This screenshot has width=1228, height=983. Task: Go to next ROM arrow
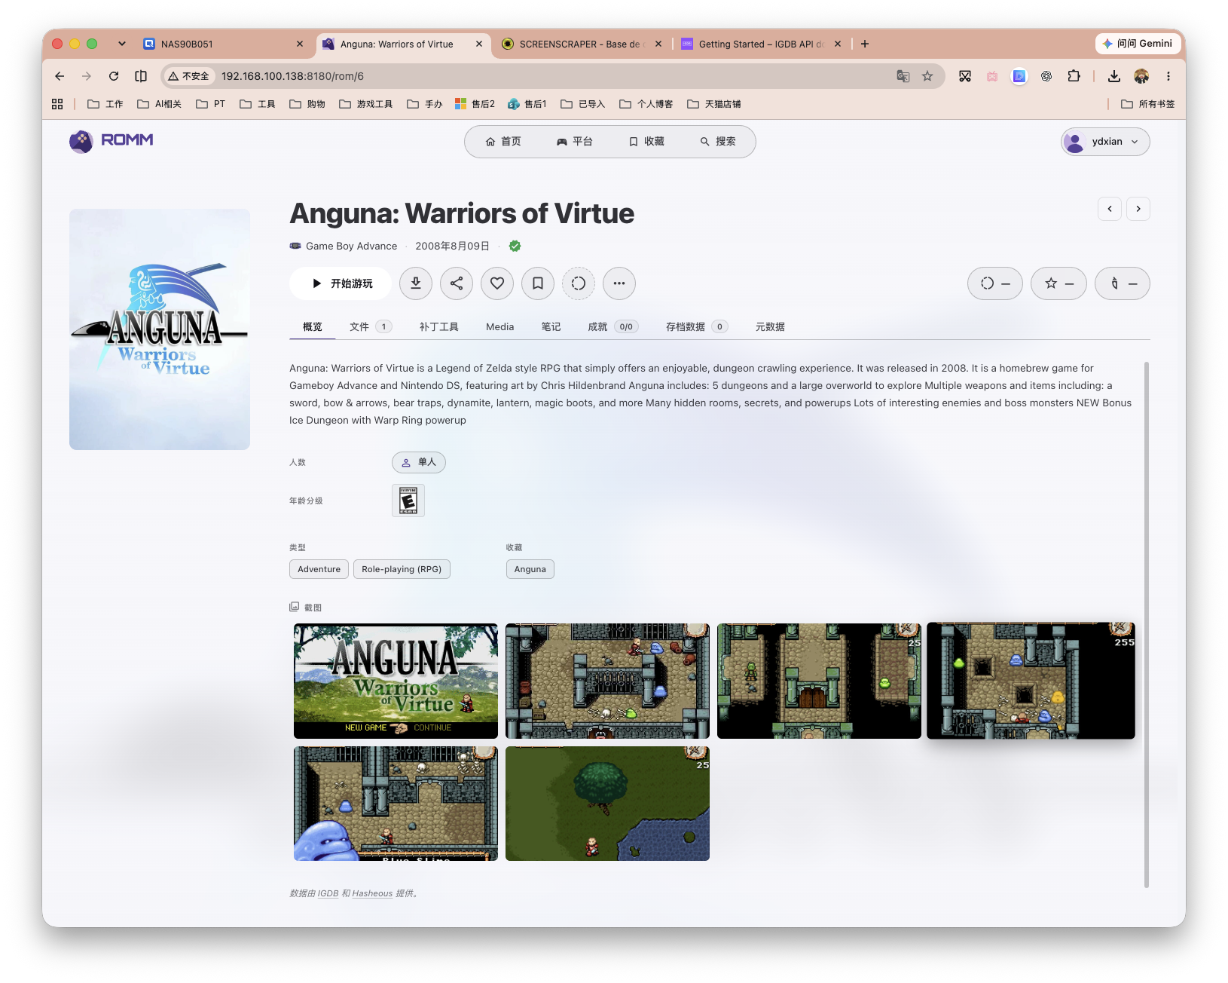[1138, 209]
